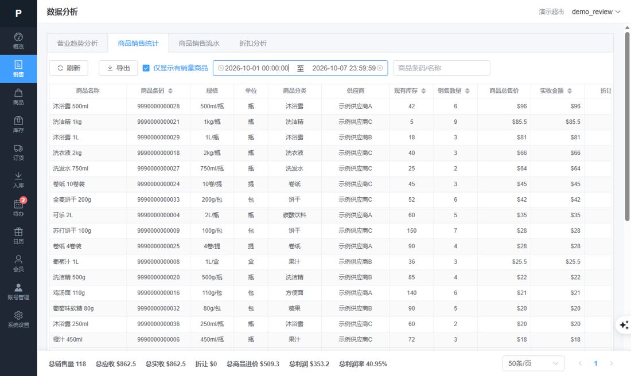Switch to the 商品销售流水 tab
This screenshot has height=376, width=631.
click(199, 43)
